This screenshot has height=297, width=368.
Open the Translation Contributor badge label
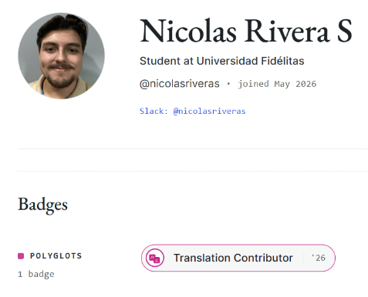click(233, 258)
